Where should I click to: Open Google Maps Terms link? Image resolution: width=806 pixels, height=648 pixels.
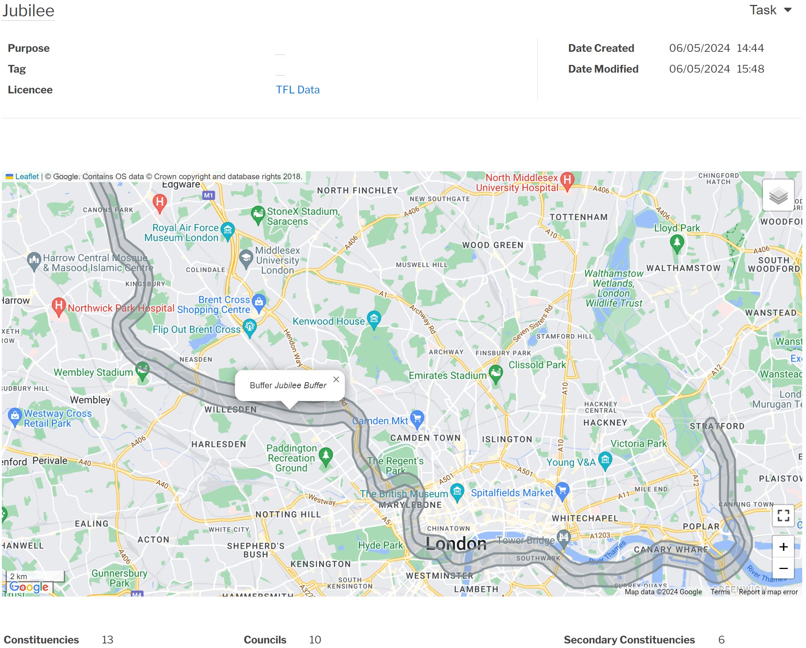pos(720,592)
